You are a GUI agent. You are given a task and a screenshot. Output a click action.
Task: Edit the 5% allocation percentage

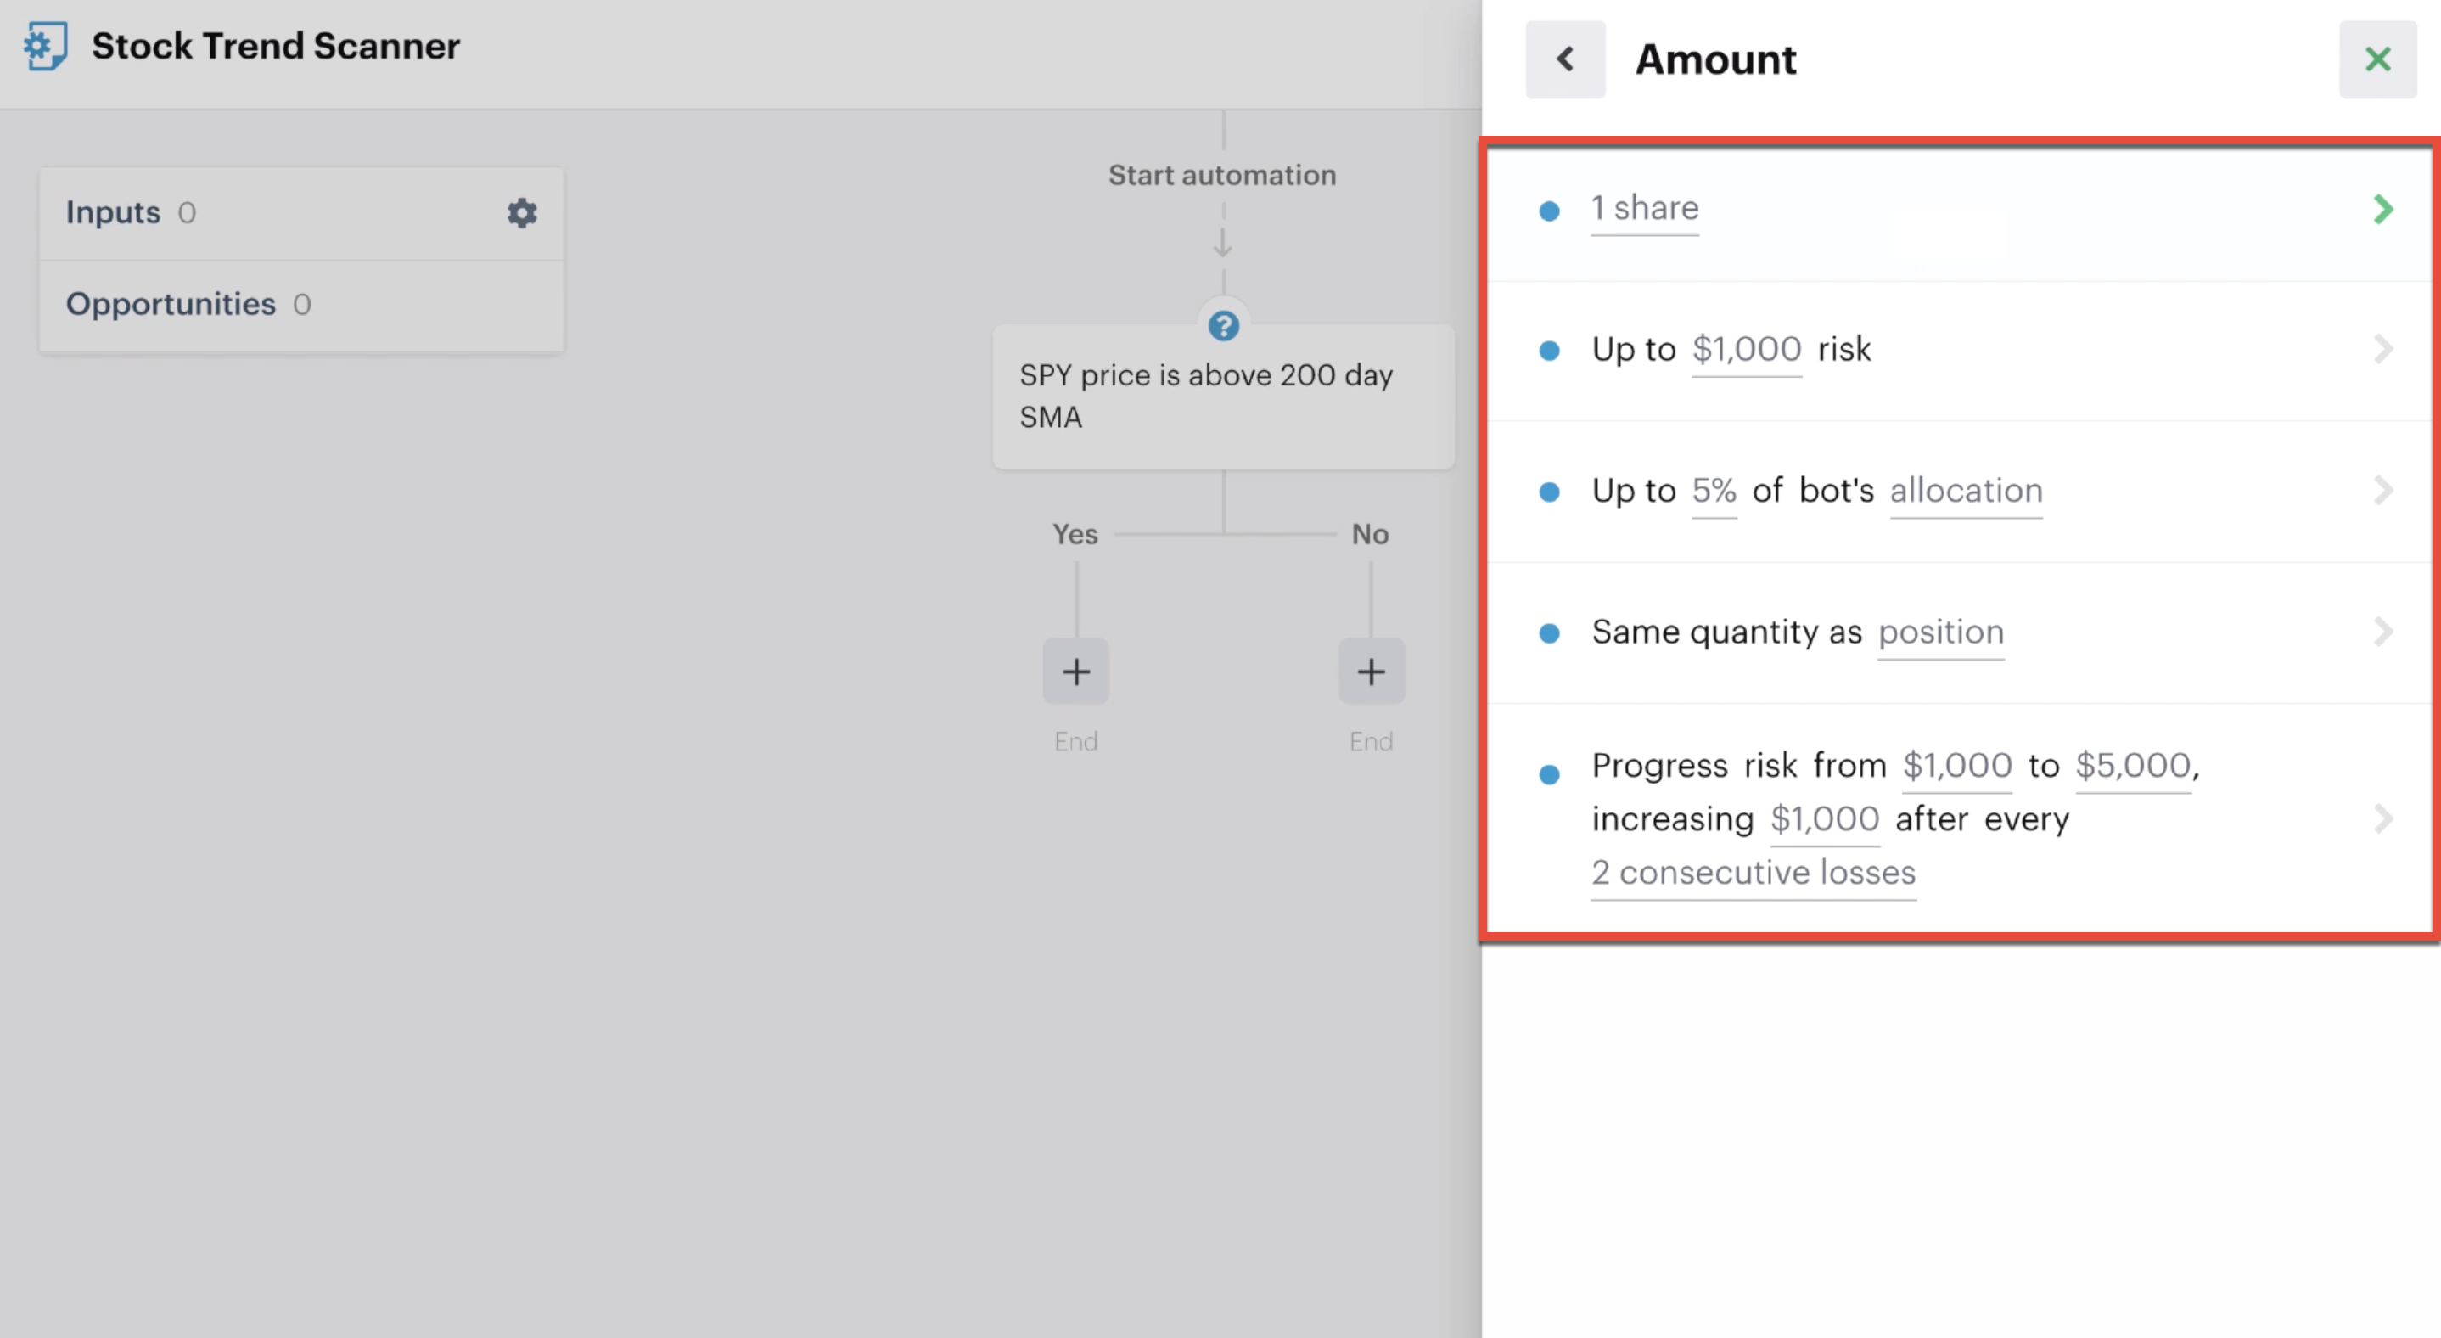coord(1714,491)
